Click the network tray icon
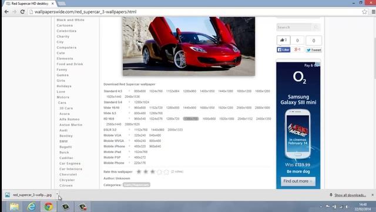This screenshot has width=376, height=212. [x=341, y=207]
